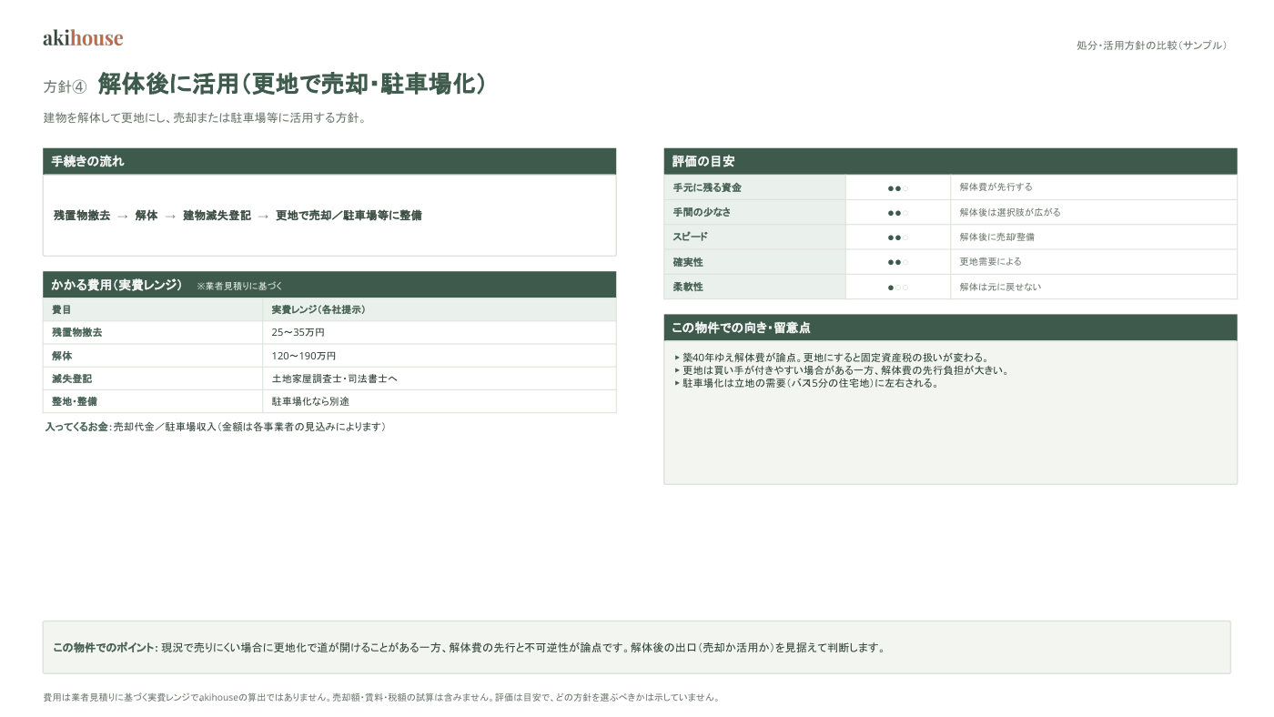Click the 更地で売却/駐車場等に整備 flow step
Screen dimensions: 1274x717
tap(349, 216)
